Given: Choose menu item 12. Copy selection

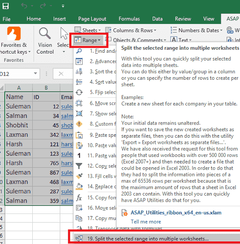Looking at the screenshot, I should pos(95,166).
